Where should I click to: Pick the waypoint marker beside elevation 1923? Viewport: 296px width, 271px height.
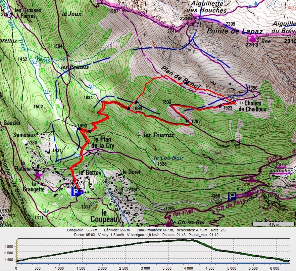[220, 106]
